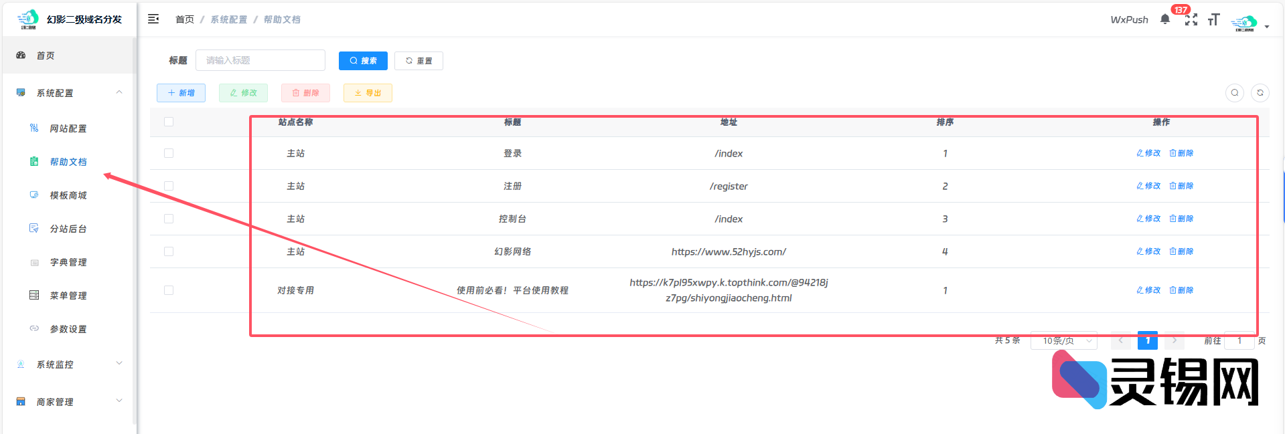This screenshot has width=1285, height=434.
Task: Check the select-all header checkbox
Action: coord(169,122)
